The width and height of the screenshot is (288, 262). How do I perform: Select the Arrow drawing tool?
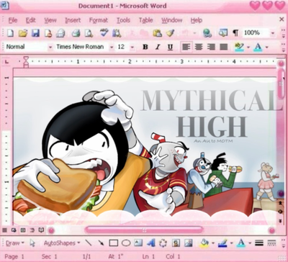tap(101, 243)
